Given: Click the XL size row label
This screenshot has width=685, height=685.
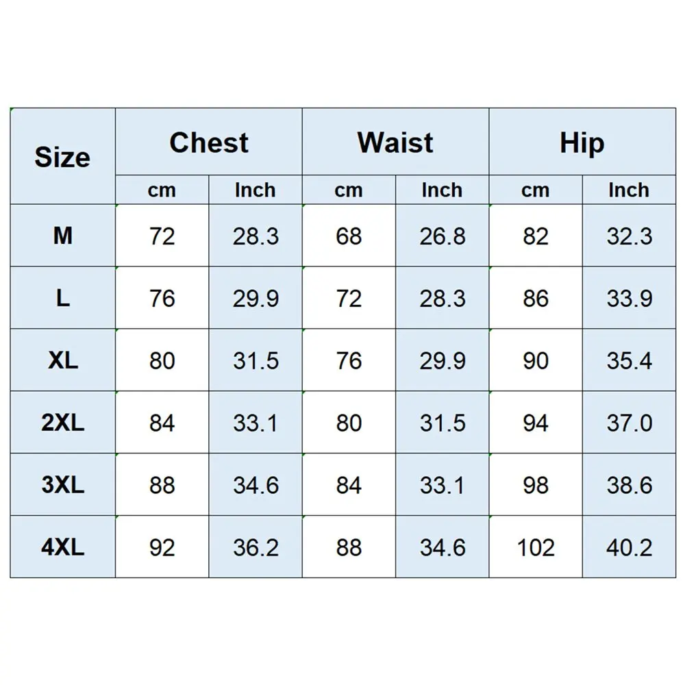Looking at the screenshot, I should point(62,360).
